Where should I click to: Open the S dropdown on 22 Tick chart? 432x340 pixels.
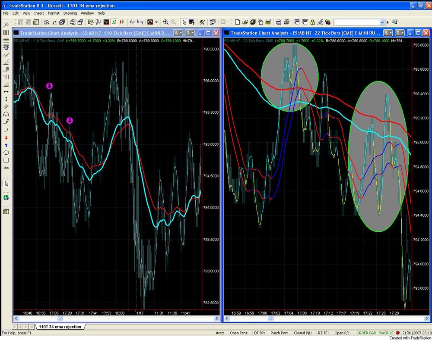click(388, 33)
